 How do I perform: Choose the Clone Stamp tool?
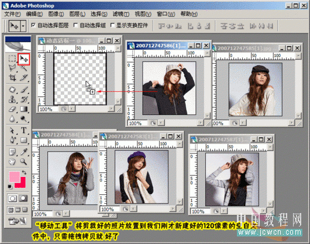[12, 99]
